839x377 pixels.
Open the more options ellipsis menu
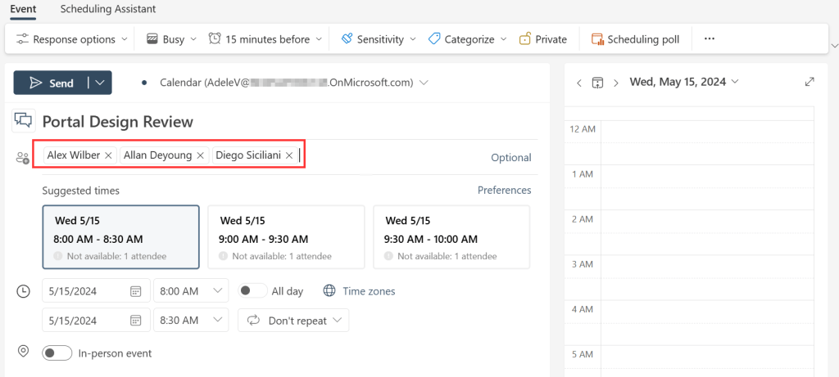[710, 38]
